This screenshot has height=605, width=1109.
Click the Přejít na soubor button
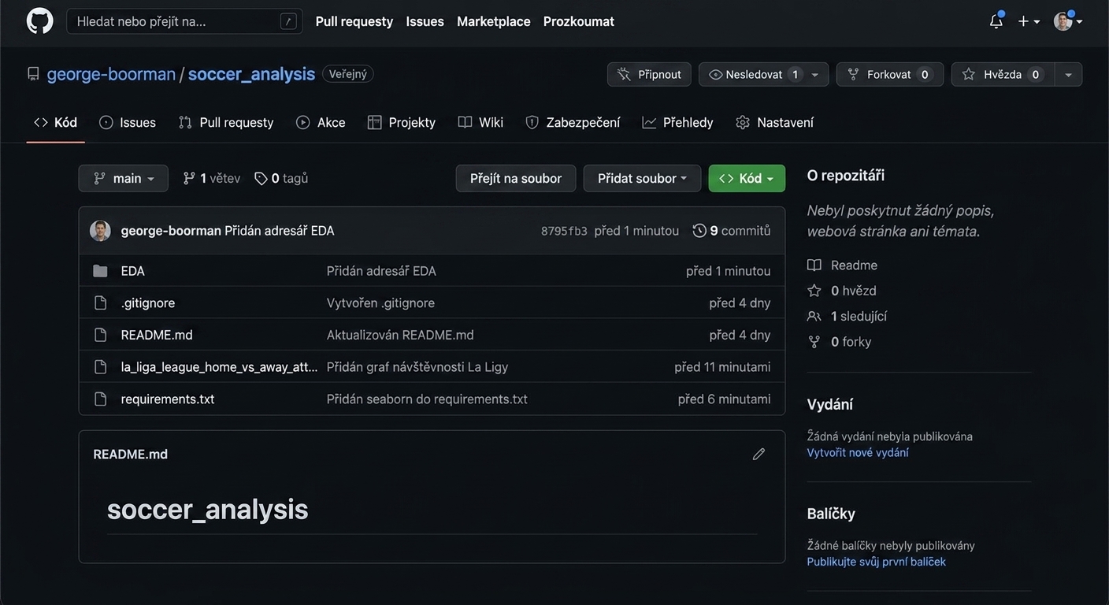pyautogui.click(x=516, y=178)
